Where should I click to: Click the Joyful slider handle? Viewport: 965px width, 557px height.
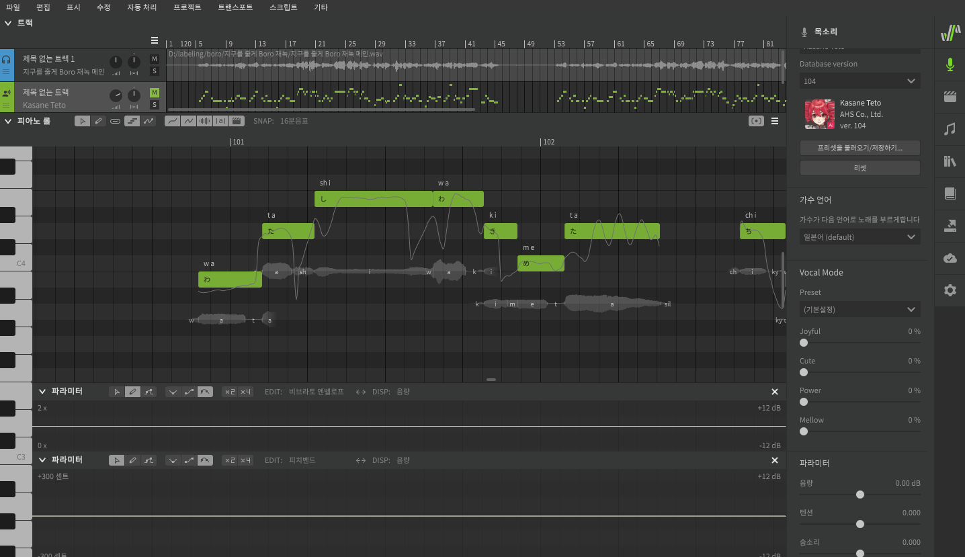click(804, 343)
